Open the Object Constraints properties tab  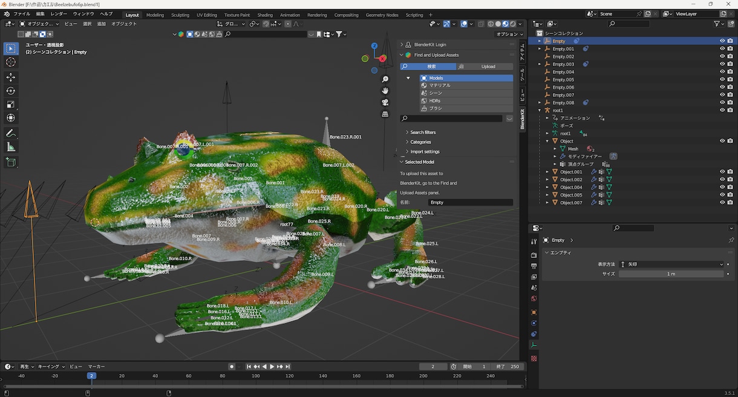(534, 334)
